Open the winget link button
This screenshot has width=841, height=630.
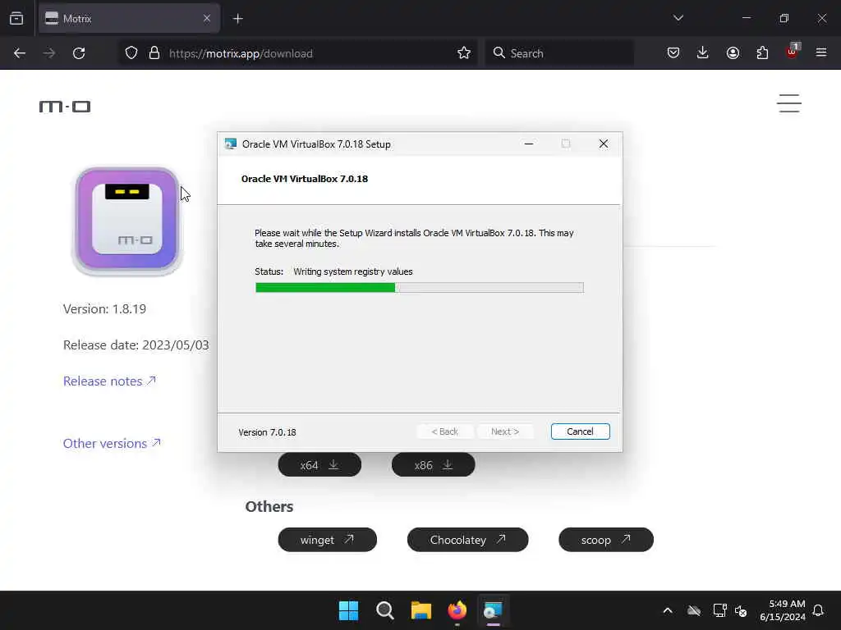pos(327,540)
